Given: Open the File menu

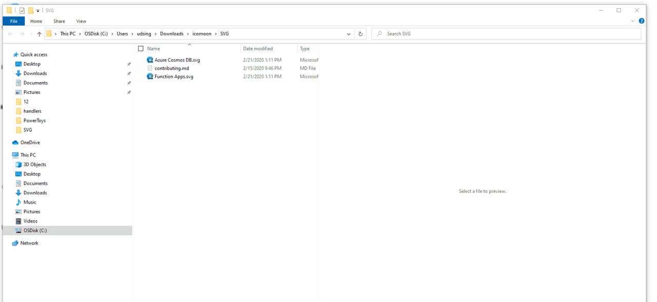Looking at the screenshot, I should pyautogui.click(x=13, y=21).
